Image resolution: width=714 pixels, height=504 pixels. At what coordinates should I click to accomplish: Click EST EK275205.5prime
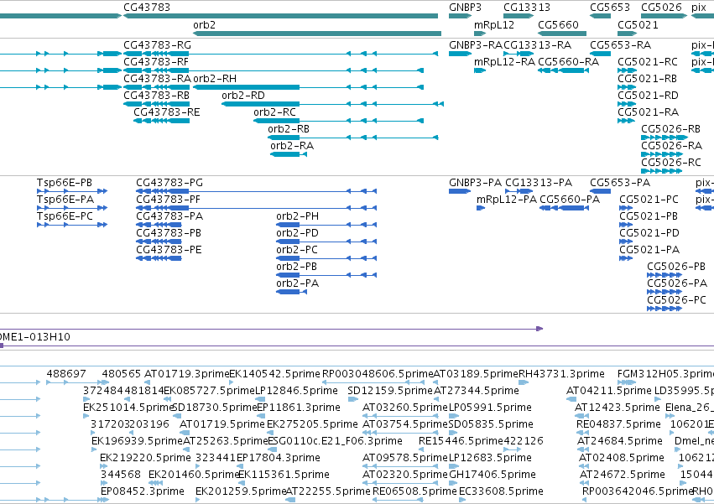[x=312, y=424]
